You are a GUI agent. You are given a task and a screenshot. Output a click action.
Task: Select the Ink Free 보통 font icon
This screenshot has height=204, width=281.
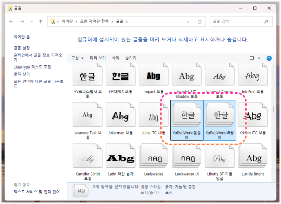(x=253, y=75)
